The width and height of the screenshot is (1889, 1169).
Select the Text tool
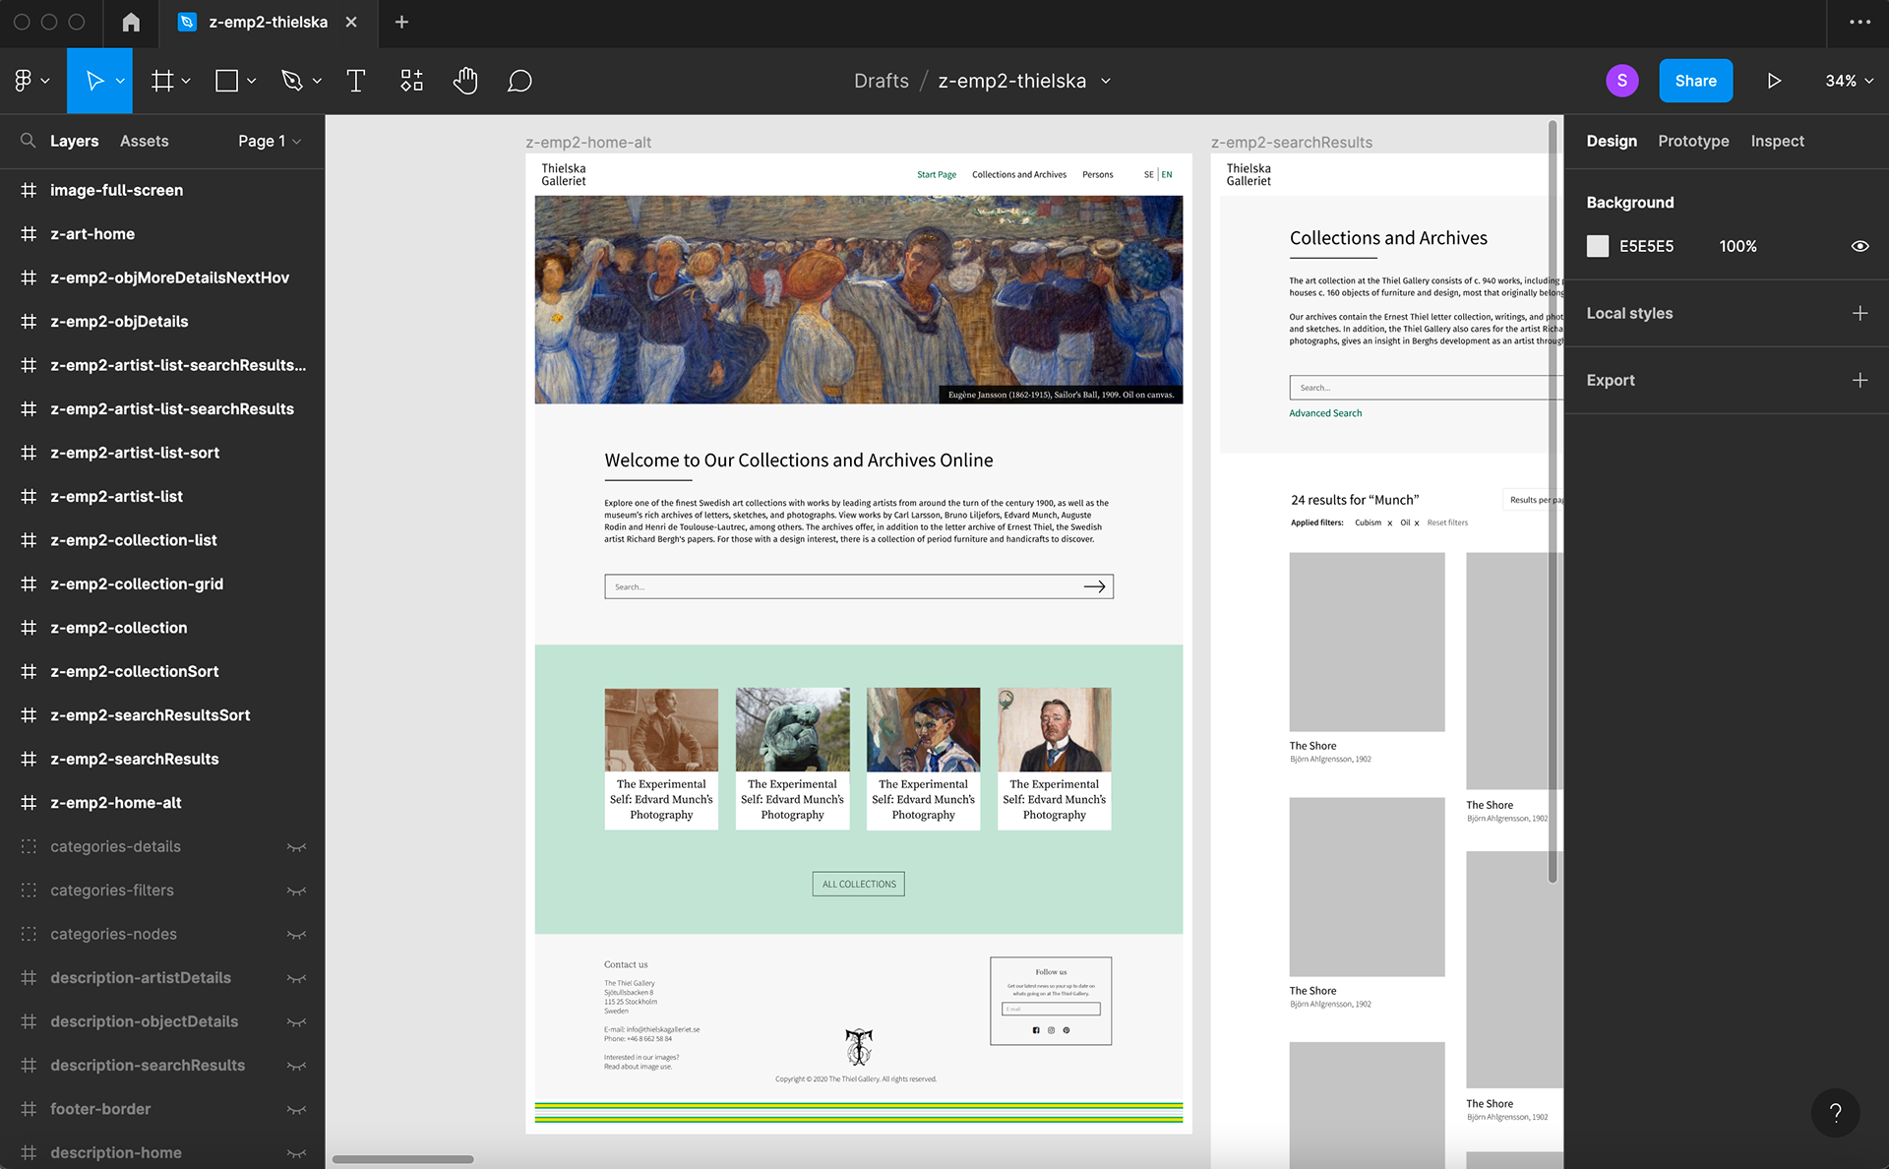(356, 81)
